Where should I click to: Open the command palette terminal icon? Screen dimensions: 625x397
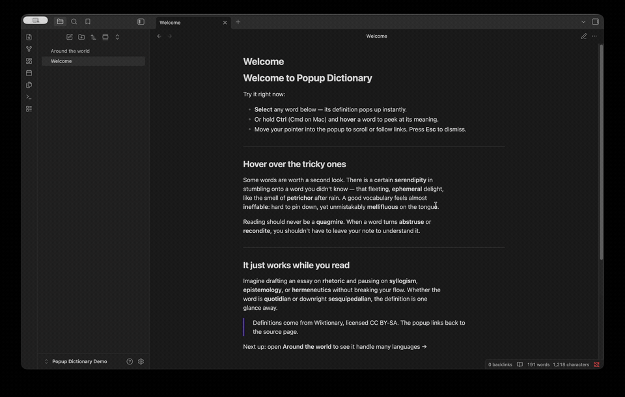(x=29, y=97)
